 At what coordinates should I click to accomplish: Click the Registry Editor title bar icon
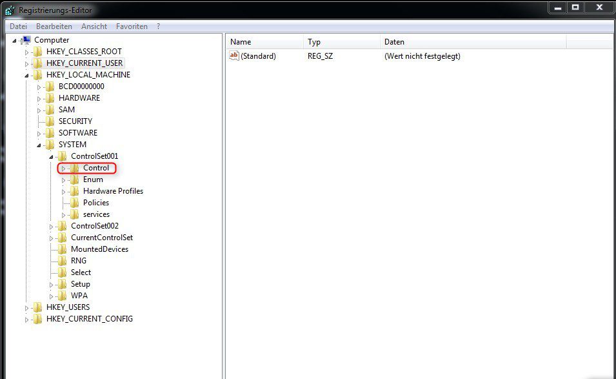(x=10, y=10)
